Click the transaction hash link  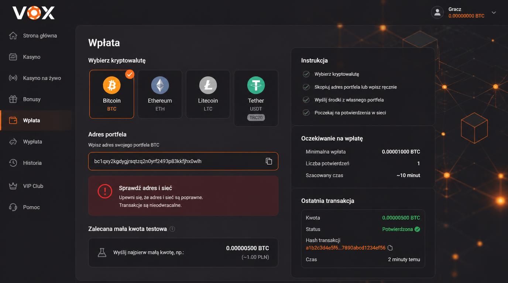point(346,248)
